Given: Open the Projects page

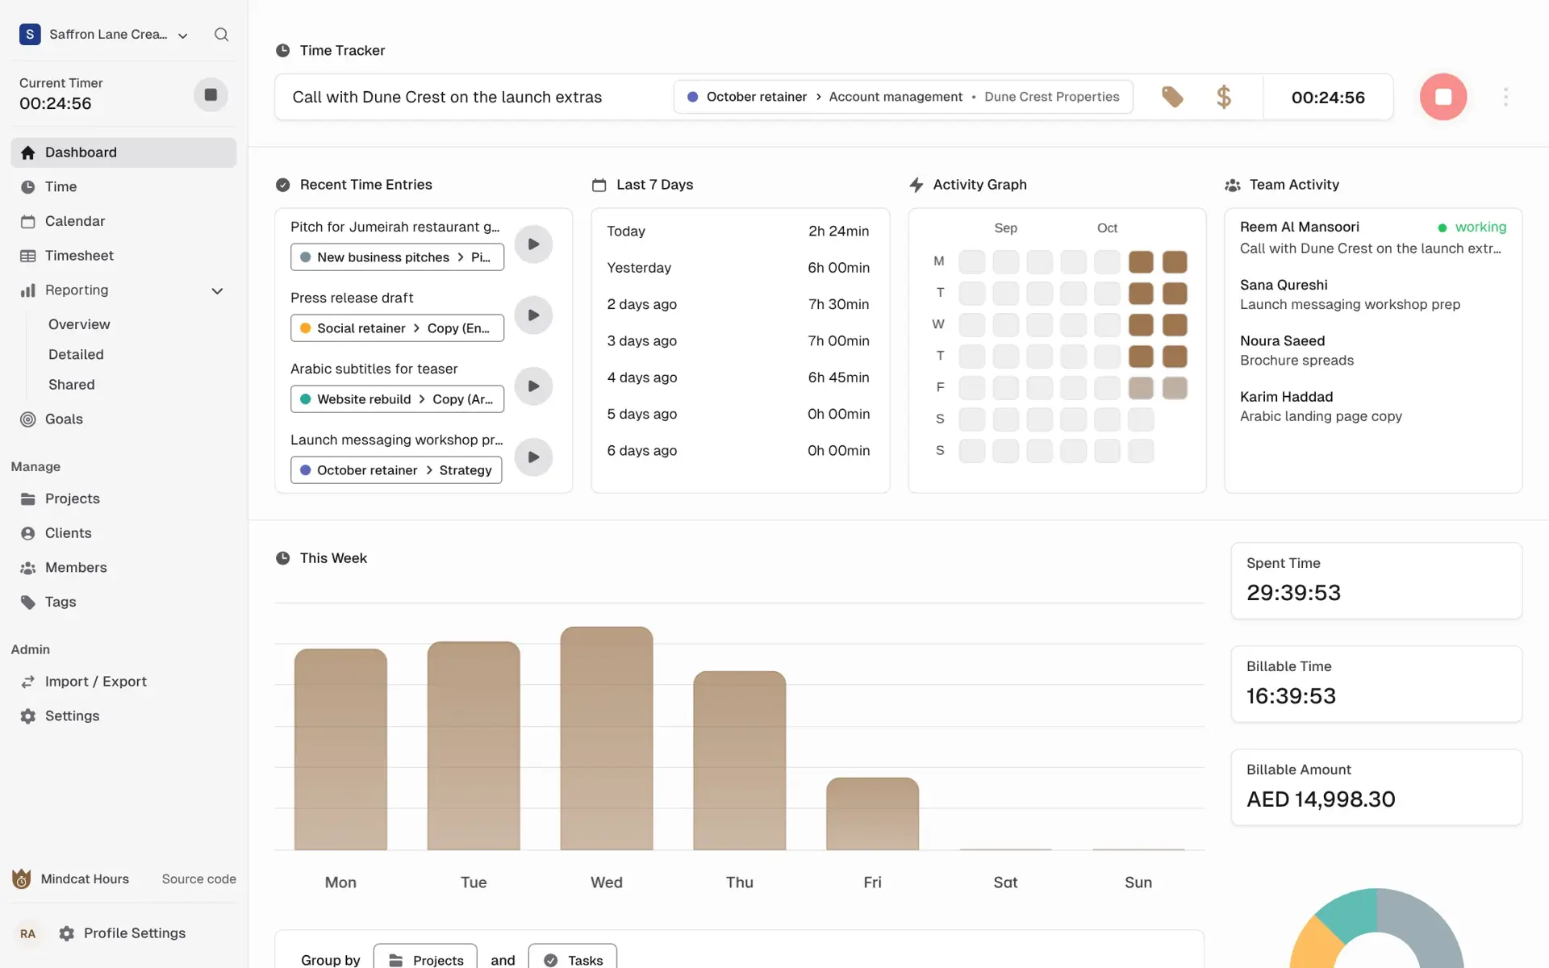Looking at the screenshot, I should click(x=123, y=499).
